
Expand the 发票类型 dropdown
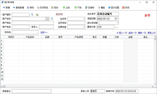(84, 27)
